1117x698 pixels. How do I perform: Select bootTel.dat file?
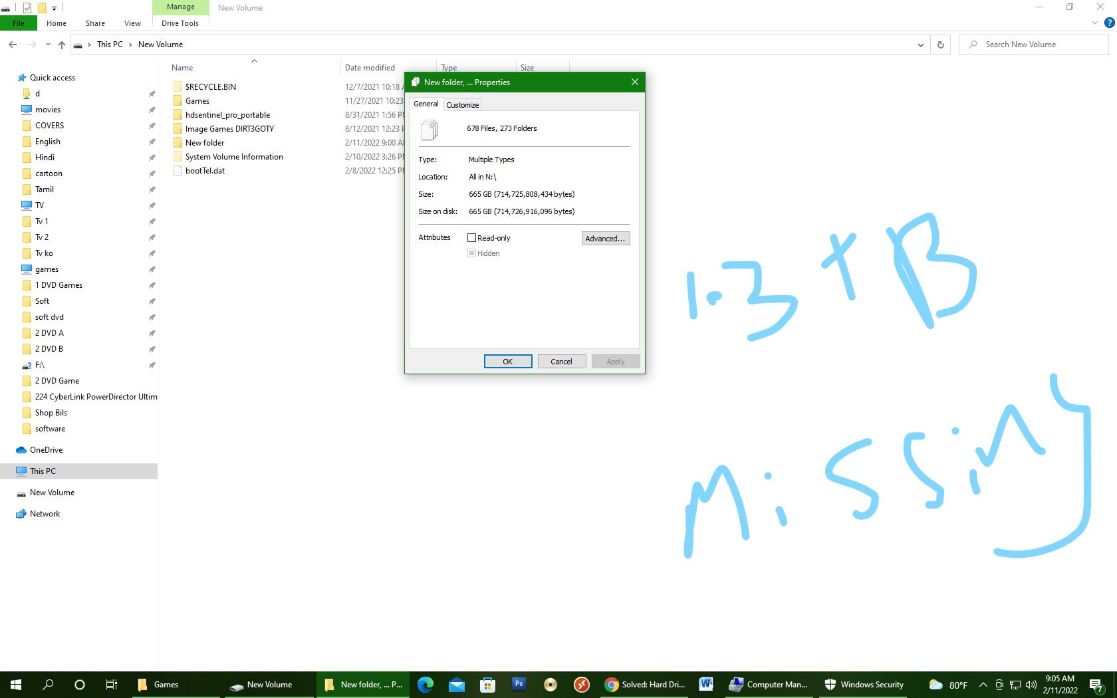205,171
